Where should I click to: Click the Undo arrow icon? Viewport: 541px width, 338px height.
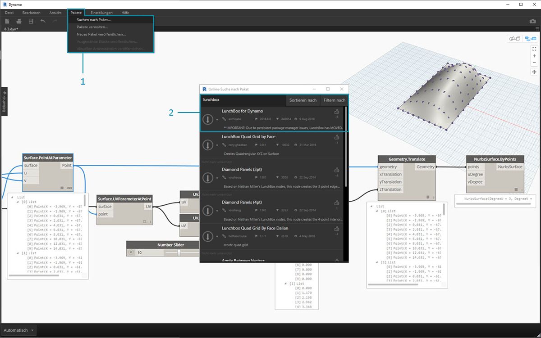point(43,21)
